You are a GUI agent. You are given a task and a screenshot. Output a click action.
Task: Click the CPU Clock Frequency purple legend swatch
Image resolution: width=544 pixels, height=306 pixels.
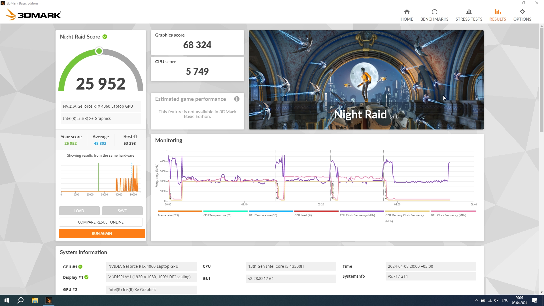click(x=362, y=211)
